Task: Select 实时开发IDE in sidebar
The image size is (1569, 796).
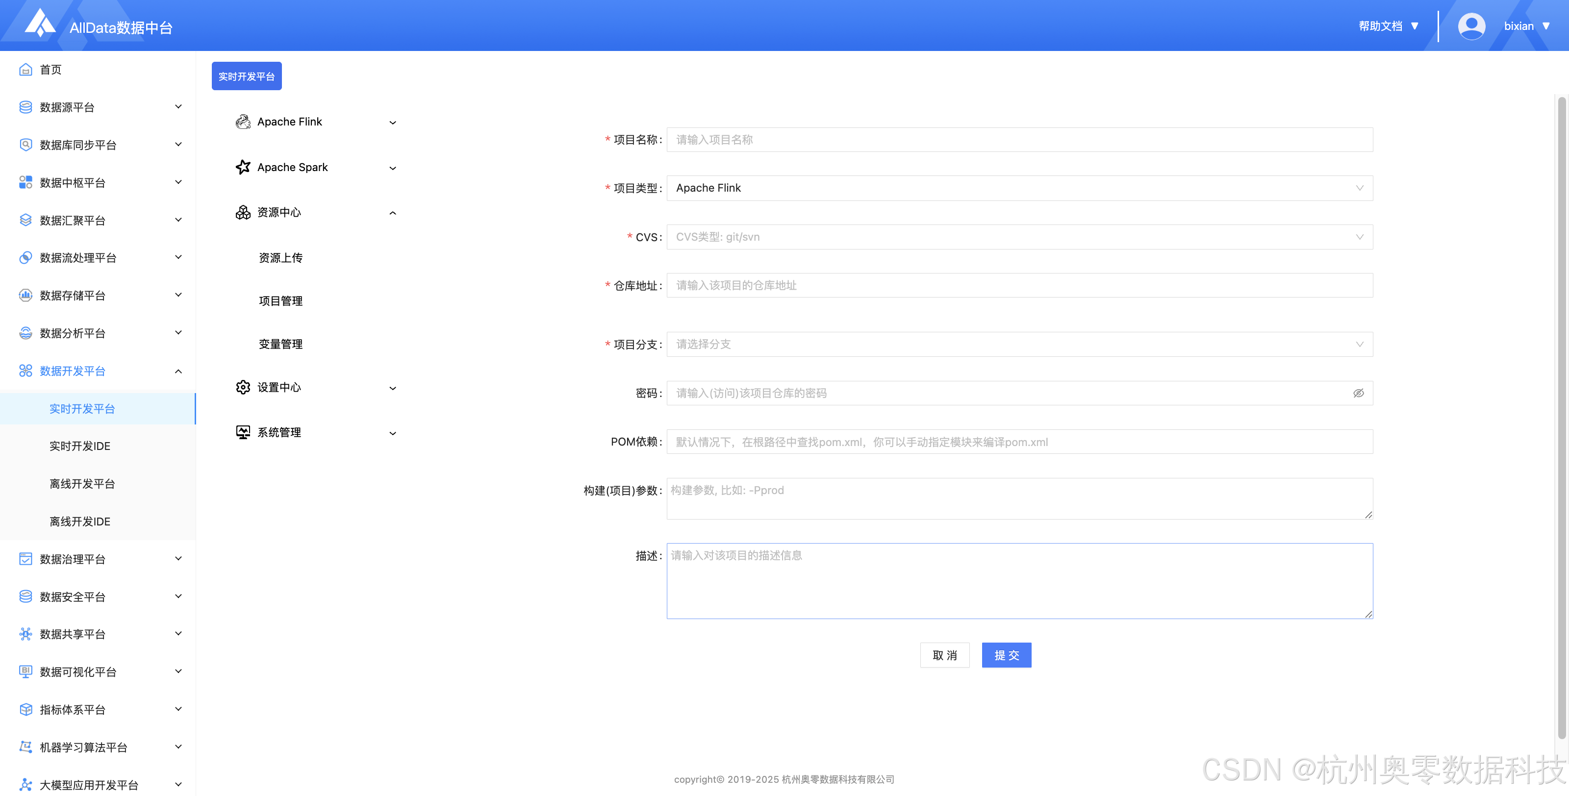Action: pos(80,446)
